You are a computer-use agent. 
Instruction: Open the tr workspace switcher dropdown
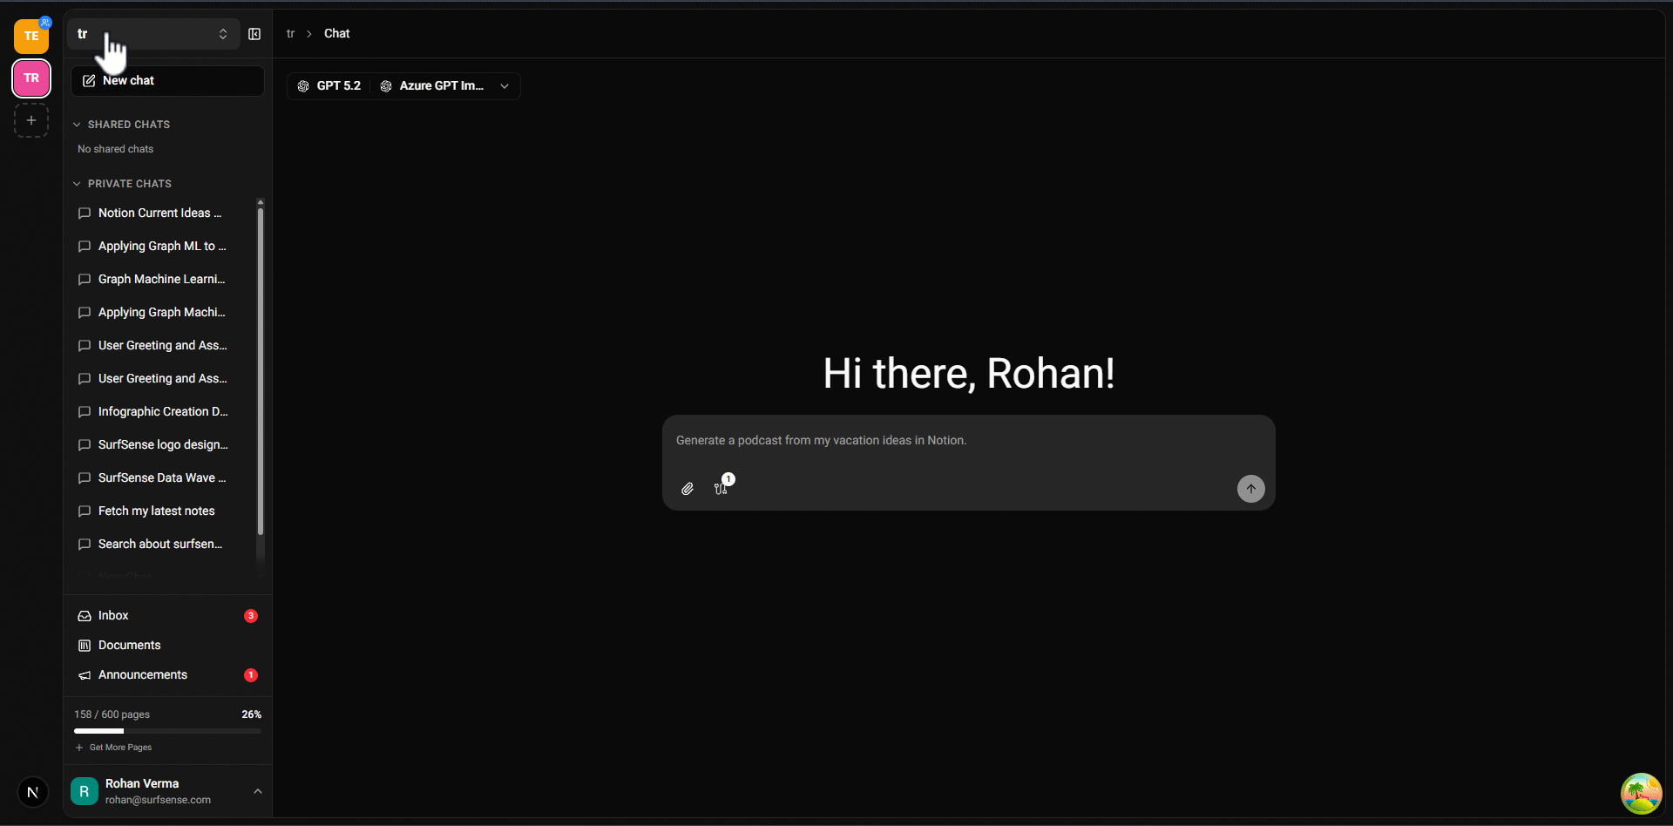[153, 34]
